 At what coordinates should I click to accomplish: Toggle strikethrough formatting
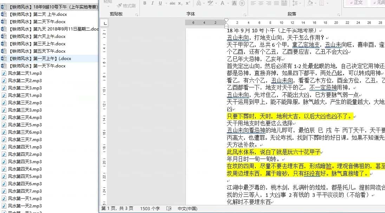tap(172, 3)
